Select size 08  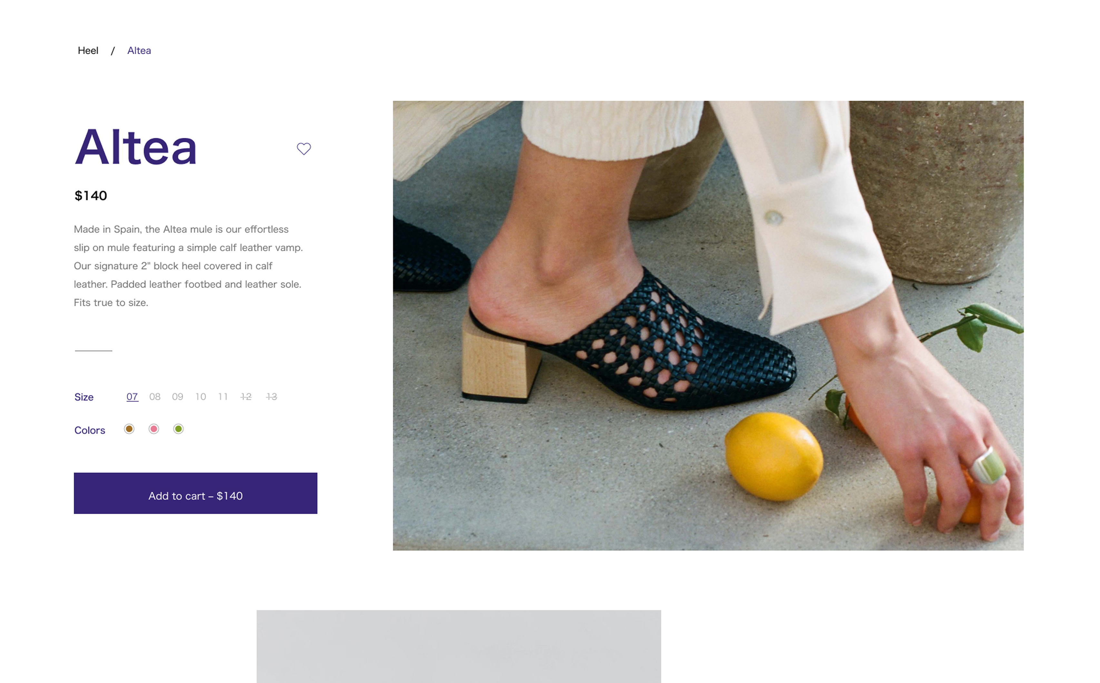pyautogui.click(x=155, y=397)
